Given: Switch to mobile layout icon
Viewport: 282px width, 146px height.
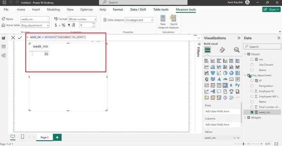Looking at the screenshot, I should [x=22, y=137].
